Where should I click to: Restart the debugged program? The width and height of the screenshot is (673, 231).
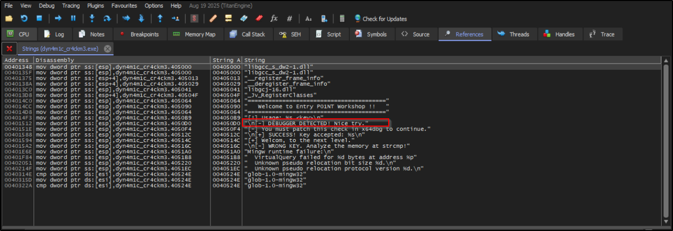pos(24,19)
